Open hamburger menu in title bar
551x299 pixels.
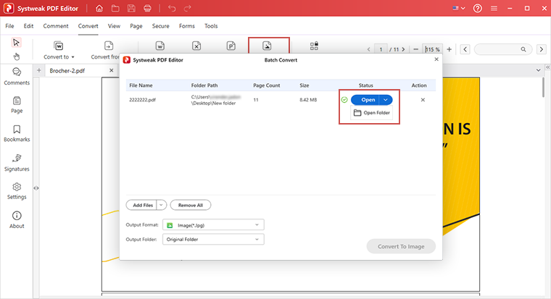(x=494, y=8)
